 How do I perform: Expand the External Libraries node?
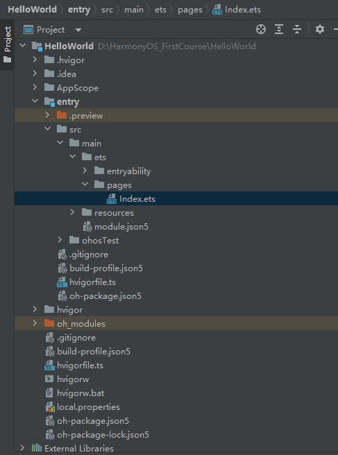click(x=22, y=448)
